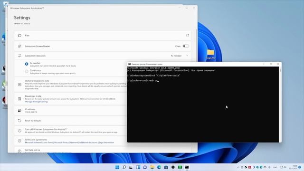The width and height of the screenshot is (304, 171).
Task: Toggle the Subsystem Screen Reader switch
Action: pos(186,46)
